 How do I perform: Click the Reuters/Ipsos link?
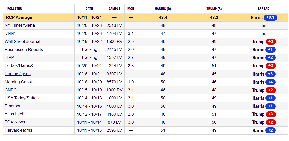click(x=18, y=74)
